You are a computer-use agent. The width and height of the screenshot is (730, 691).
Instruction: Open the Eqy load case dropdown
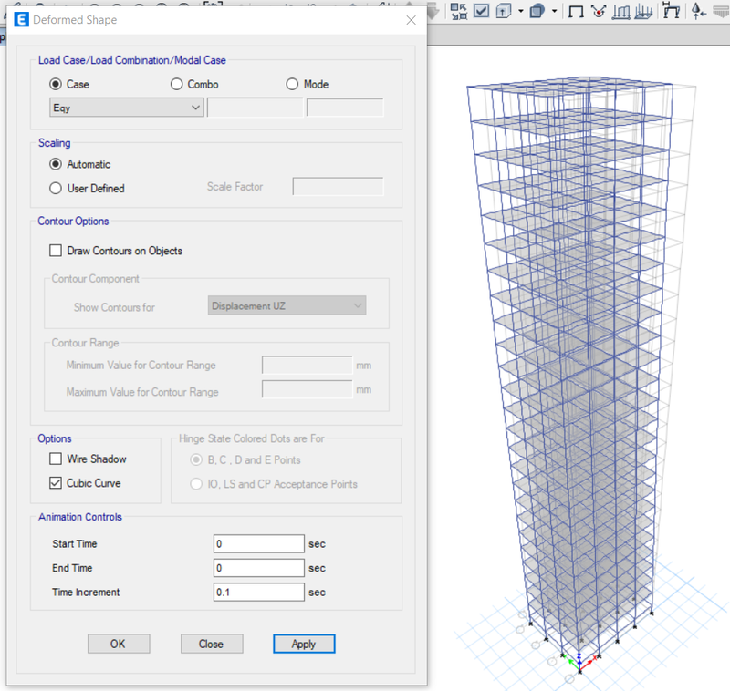point(127,108)
